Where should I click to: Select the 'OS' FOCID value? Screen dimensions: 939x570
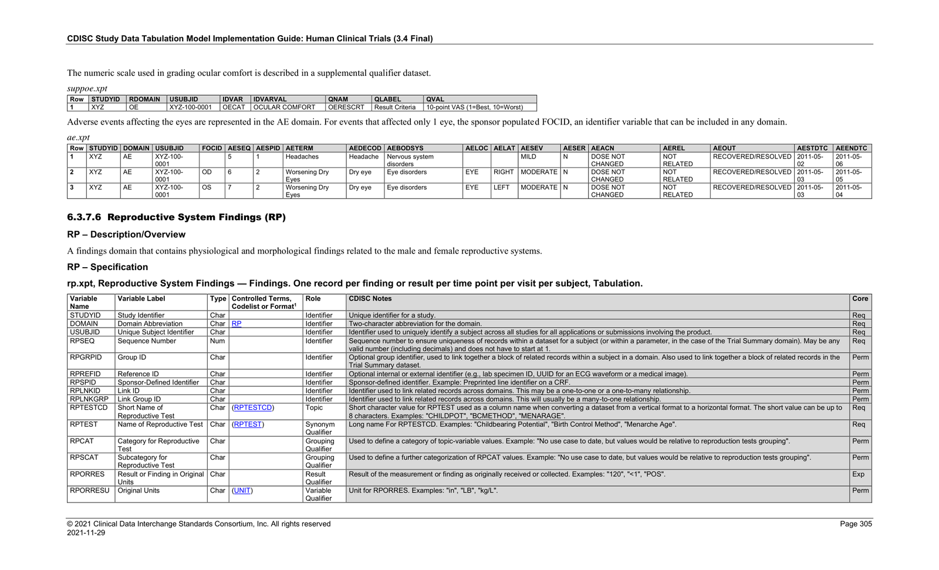[207, 187]
